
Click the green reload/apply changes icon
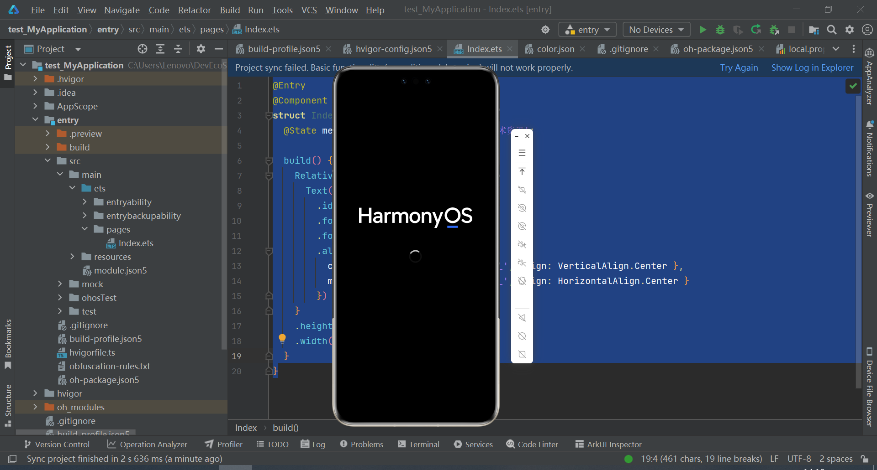coord(756,30)
